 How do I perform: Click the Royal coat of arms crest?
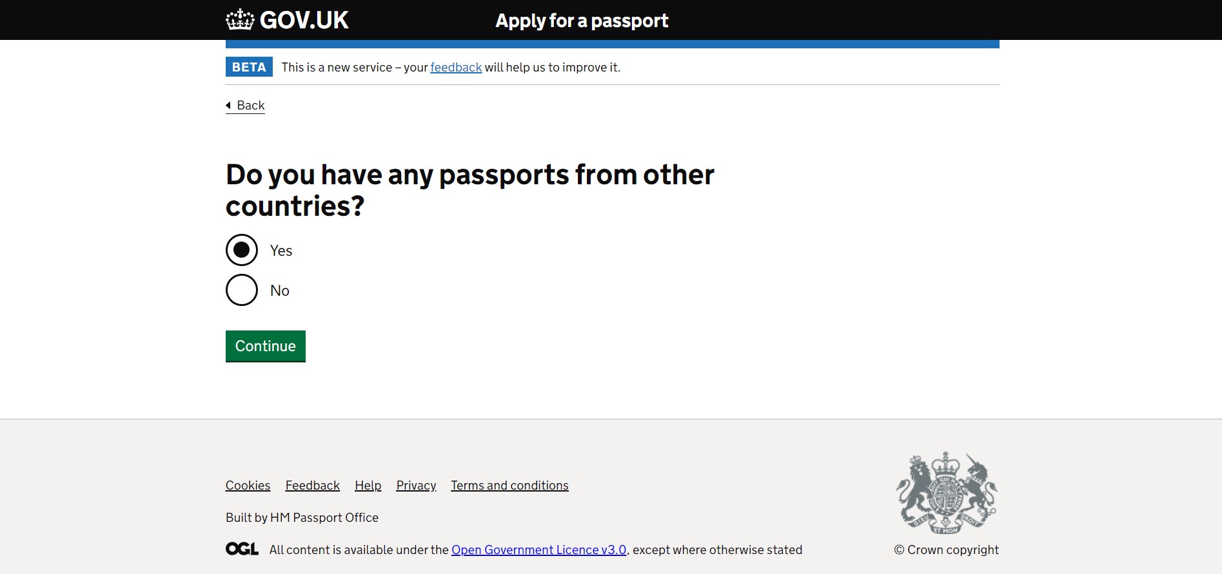coord(946,493)
